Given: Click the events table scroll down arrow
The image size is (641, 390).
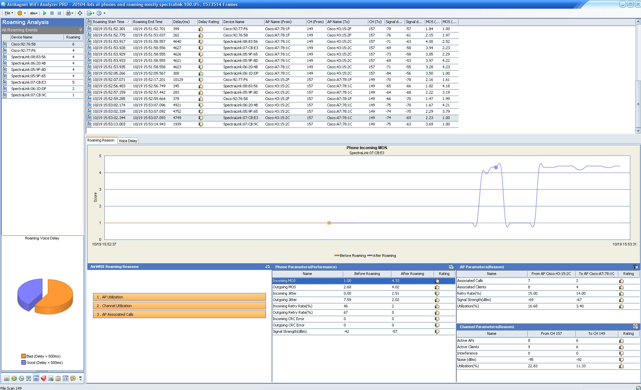Looking at the screenshot, I should 638,131.
